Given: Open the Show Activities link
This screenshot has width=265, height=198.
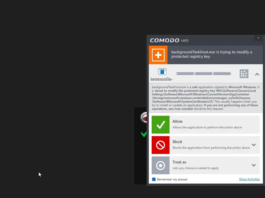Looking at the screenshot, I should (x=249, y=179).
